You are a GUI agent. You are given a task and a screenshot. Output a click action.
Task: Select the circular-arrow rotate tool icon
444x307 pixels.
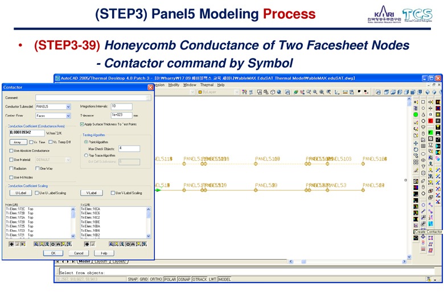pos(416,150)
